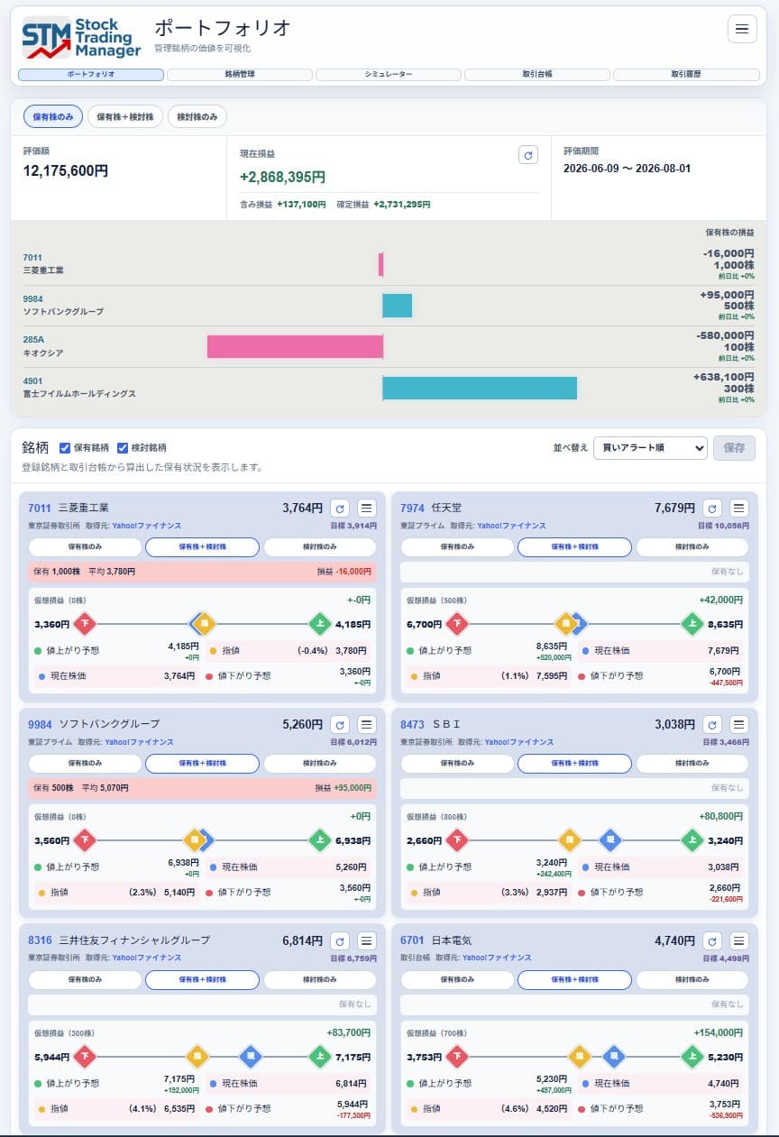Click the Stock Trading Manager logo
Screen dimensions: 779x1137
click(x=82, y=38)
